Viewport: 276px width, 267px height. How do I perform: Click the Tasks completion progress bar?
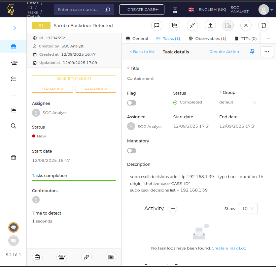pos(74,181)
